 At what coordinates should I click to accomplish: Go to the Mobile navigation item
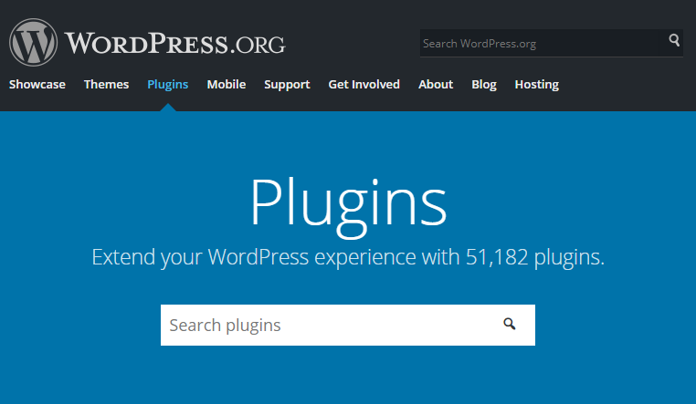(227, 84)
